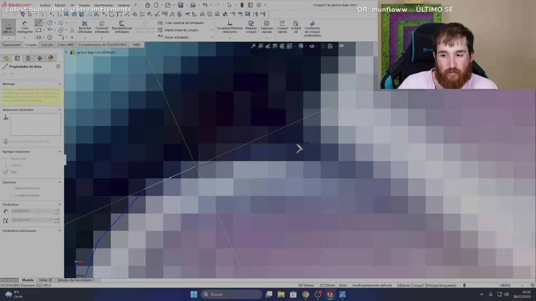Collapse the Mensaje section
The image size is (536, 301).
(59, 84)
